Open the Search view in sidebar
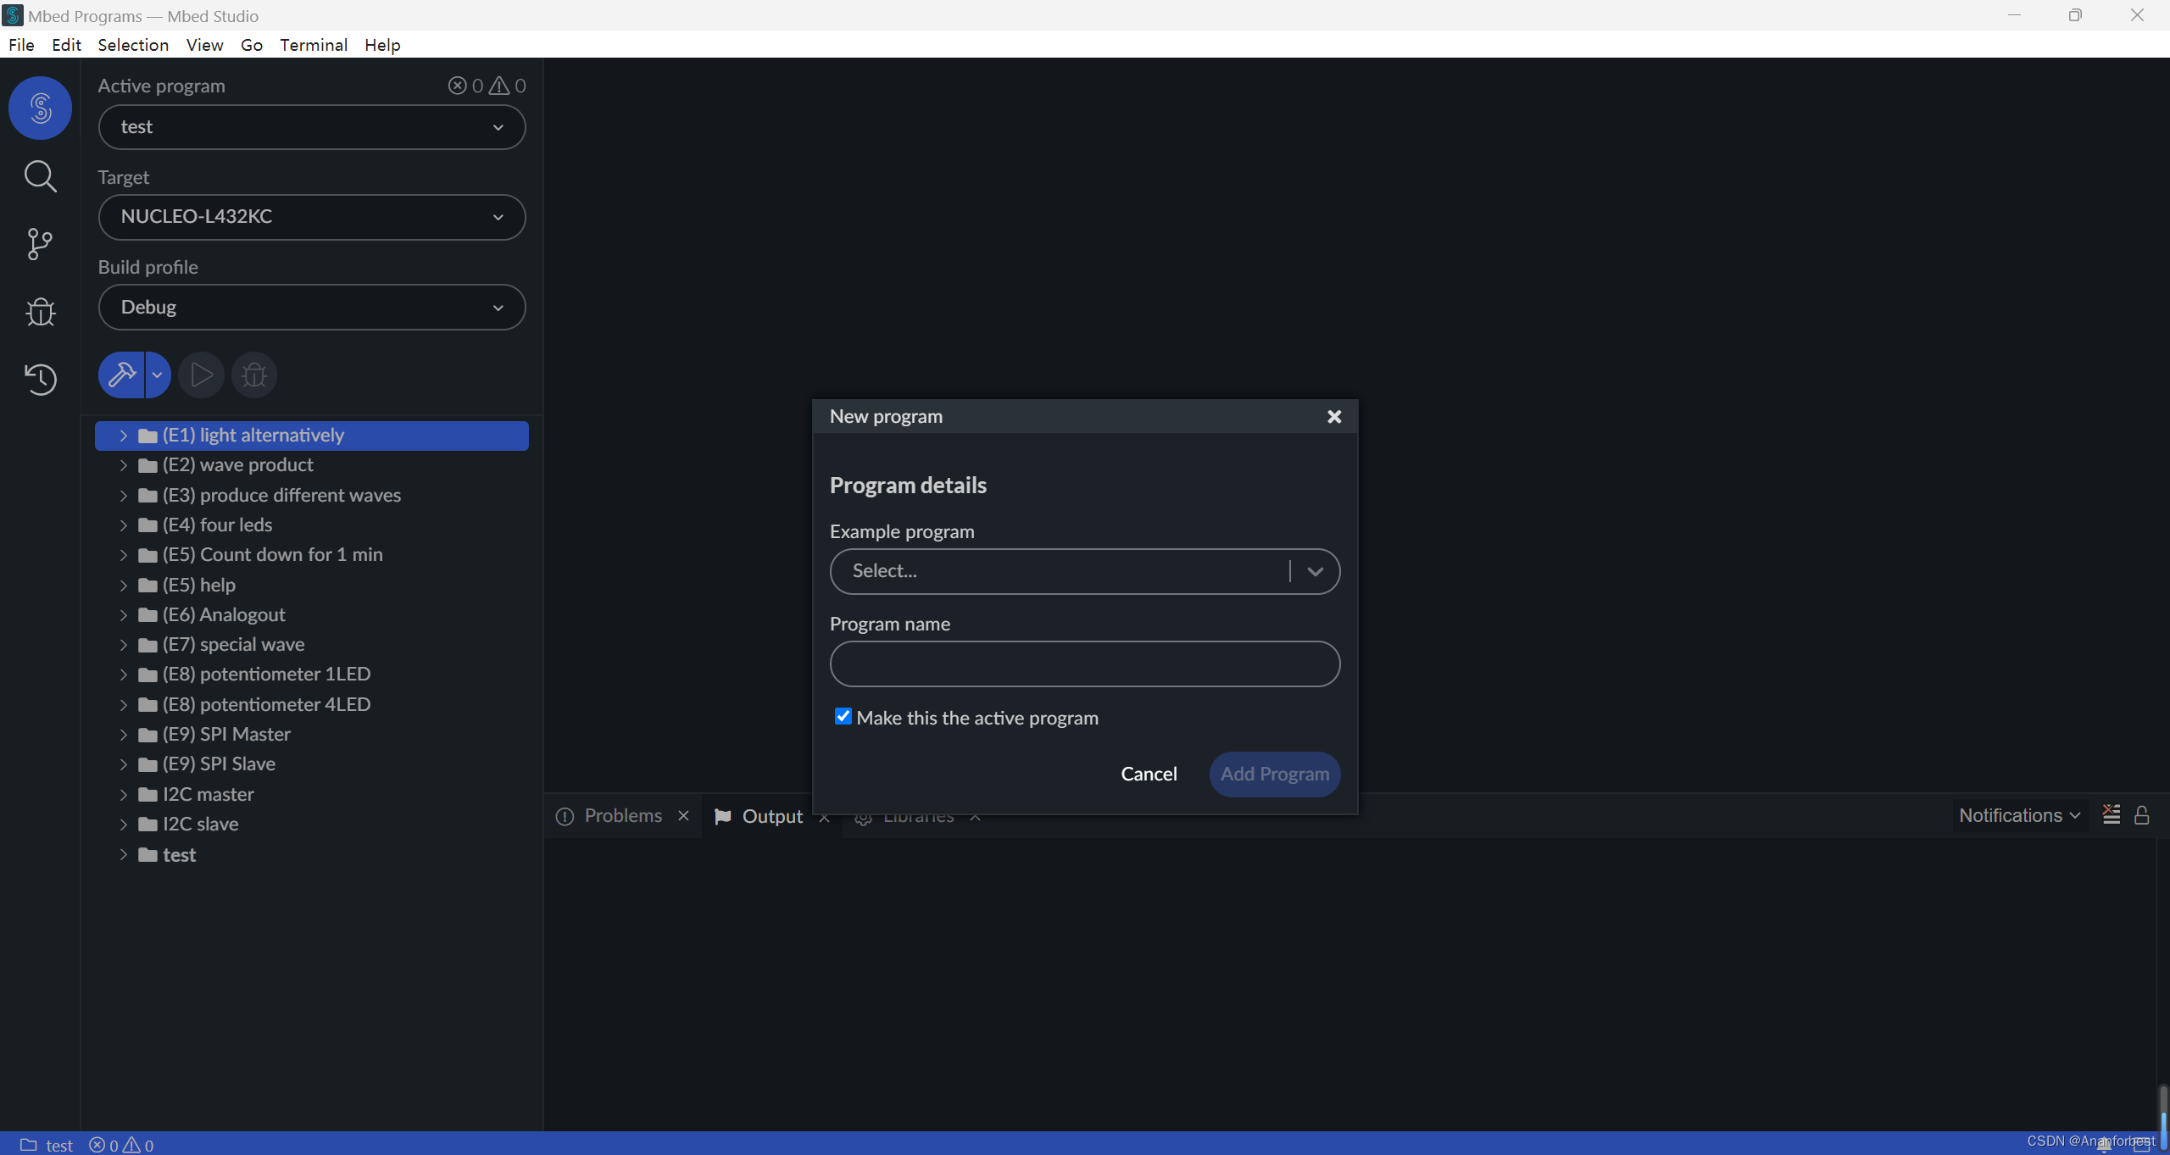The width and height of the screenshot is (2170, 1155). tap(40, 176)
